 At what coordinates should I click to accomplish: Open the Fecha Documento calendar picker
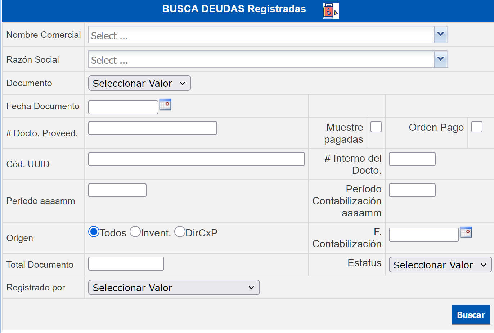165,105
